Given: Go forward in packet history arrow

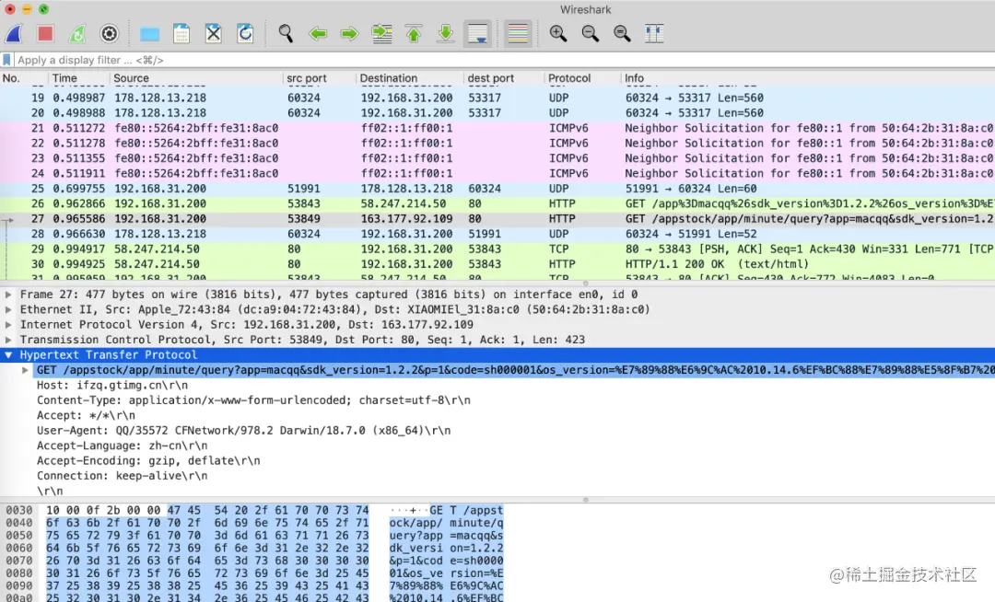Looking at the screenshot, I should (x=350, y=33).
